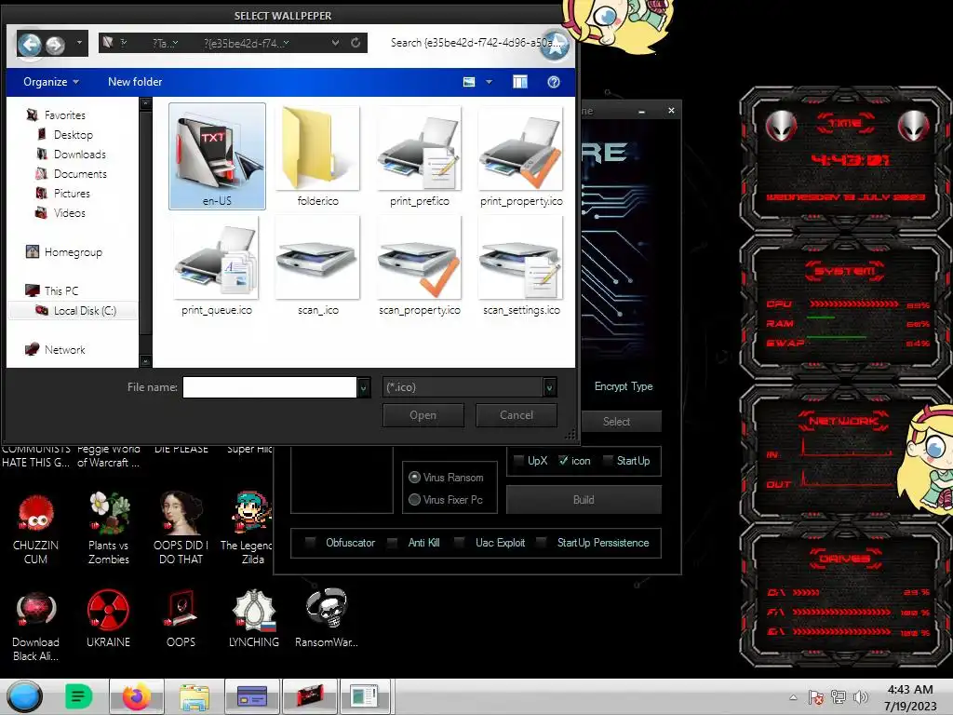Screen dimensions: 953x715
Task: Select the print_property.ico file
Action: (521, 156)
